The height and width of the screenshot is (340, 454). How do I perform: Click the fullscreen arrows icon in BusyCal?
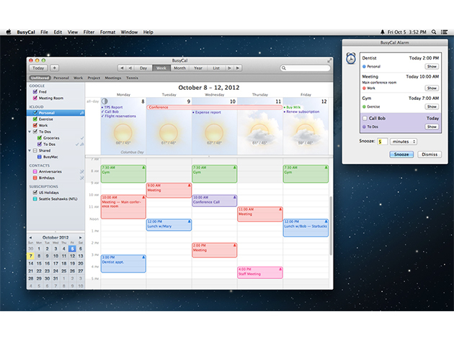[329, 60]
